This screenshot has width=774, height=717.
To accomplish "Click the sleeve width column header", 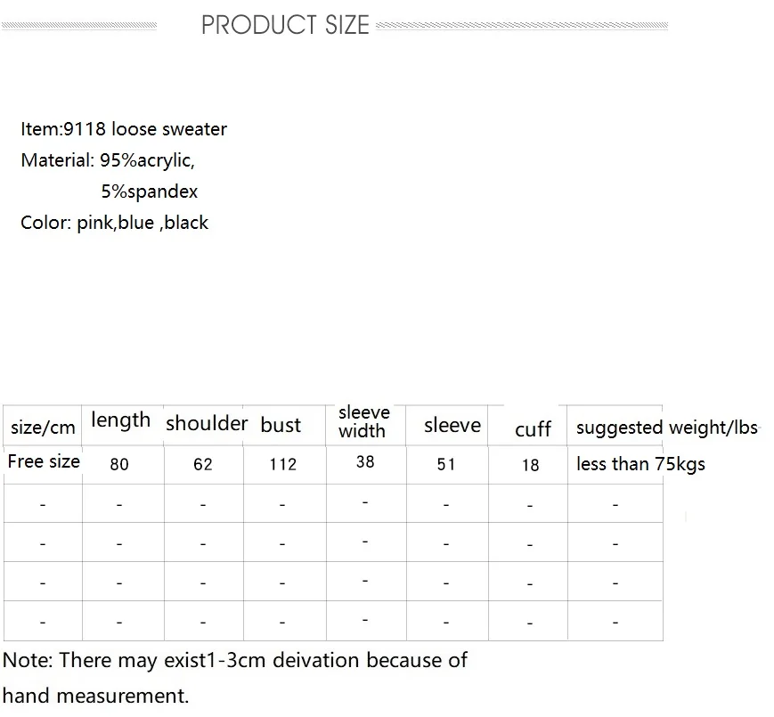I will click(x=364, y=422).
